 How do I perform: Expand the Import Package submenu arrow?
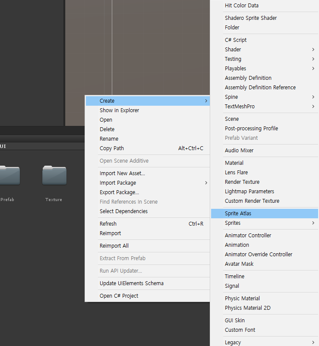coord(206,183)
